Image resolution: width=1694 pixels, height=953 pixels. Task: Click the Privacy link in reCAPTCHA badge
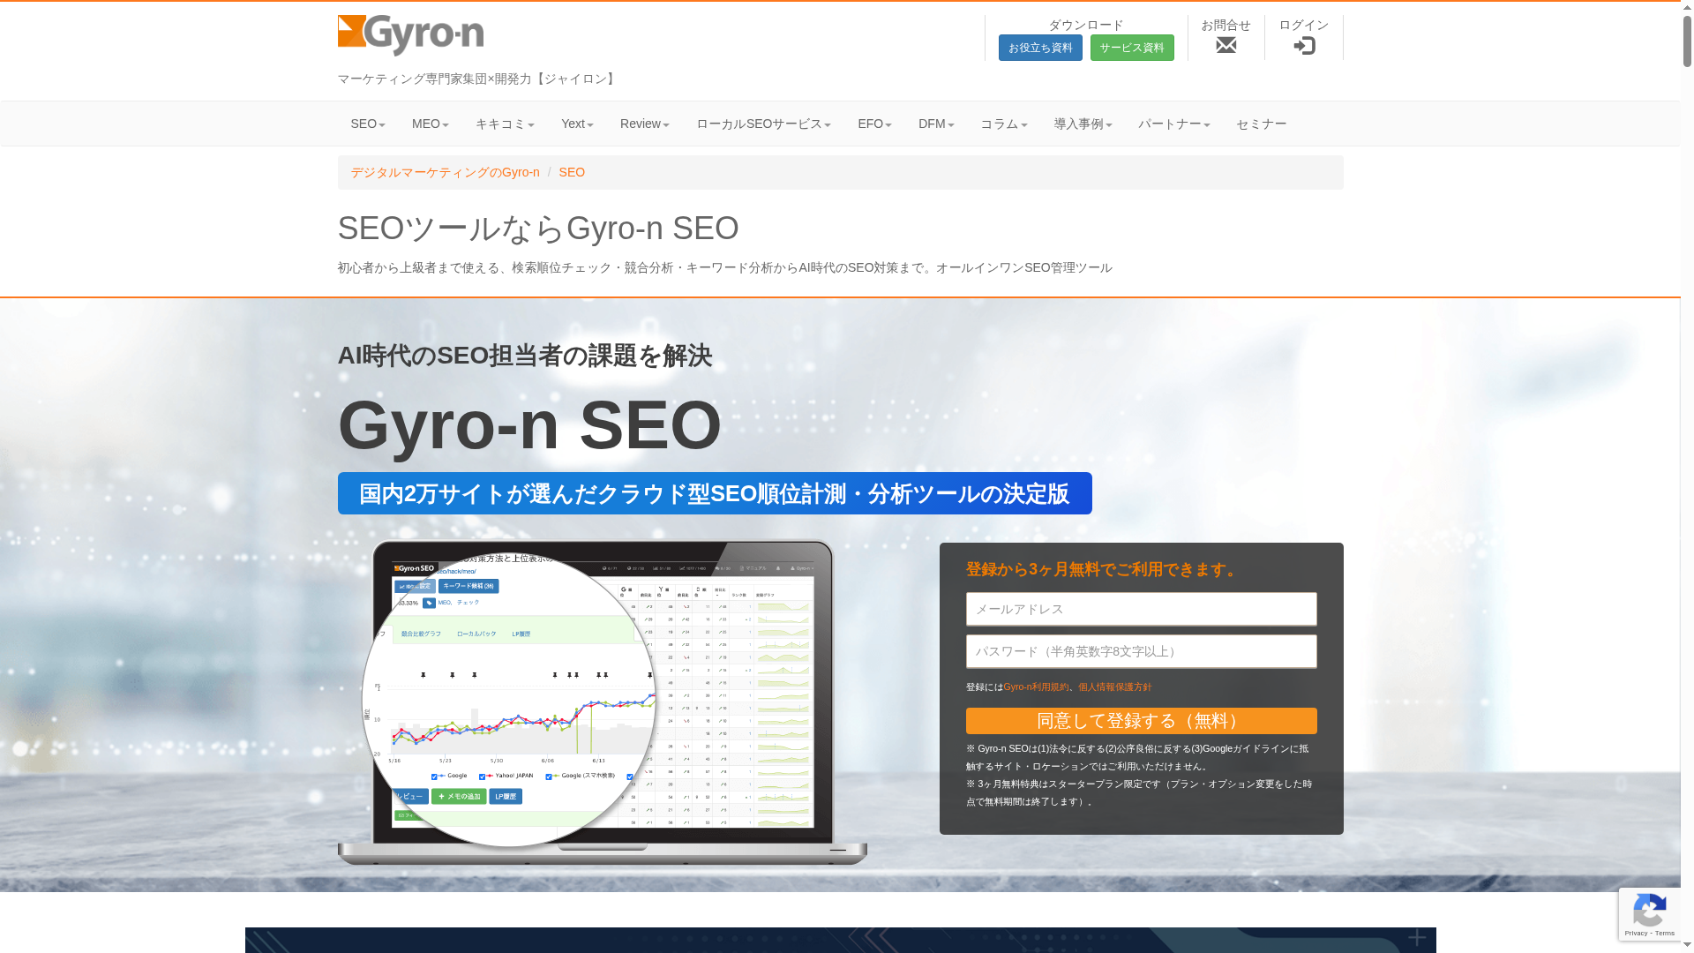1636,934
